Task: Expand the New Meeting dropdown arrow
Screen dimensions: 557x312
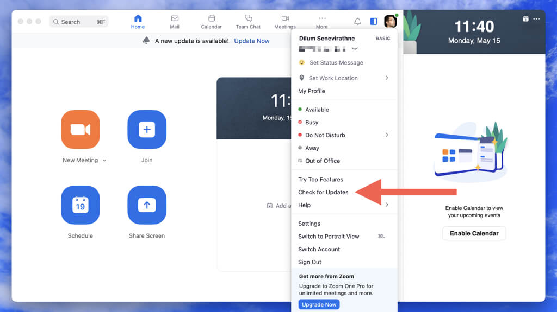Action: tap(104, 161)
